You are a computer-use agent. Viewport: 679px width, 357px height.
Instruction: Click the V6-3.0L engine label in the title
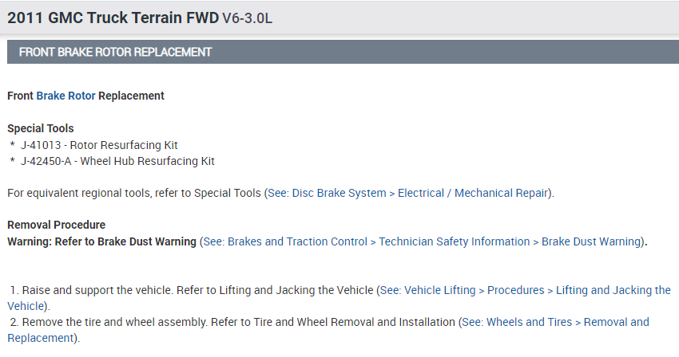247,18
